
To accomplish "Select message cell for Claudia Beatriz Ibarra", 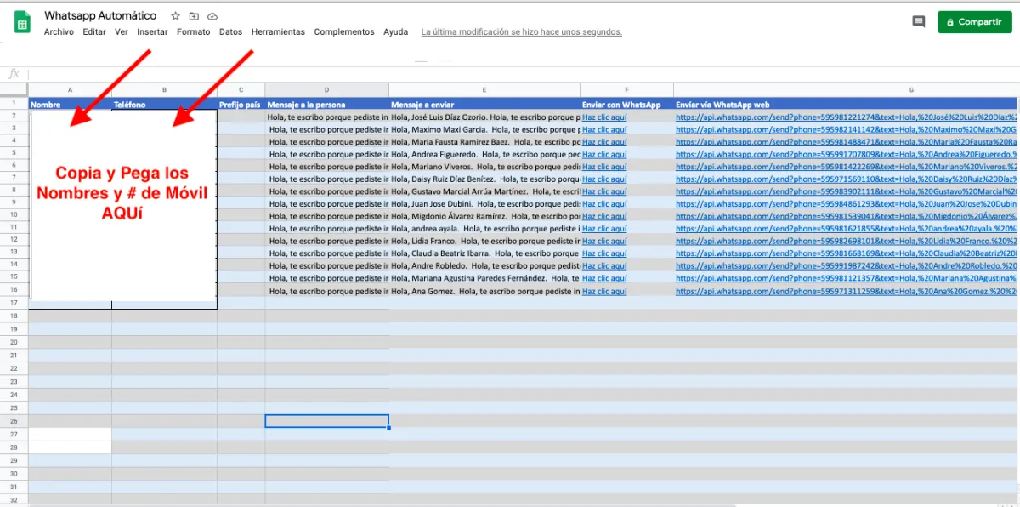I will tap(484, 253).
